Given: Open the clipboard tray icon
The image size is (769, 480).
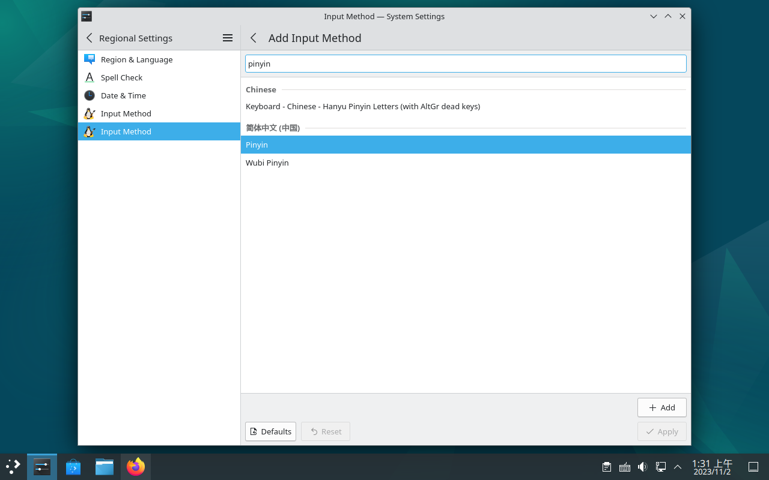Looking at the screenshot, I should pyautogui.click(x=607, y=467).
